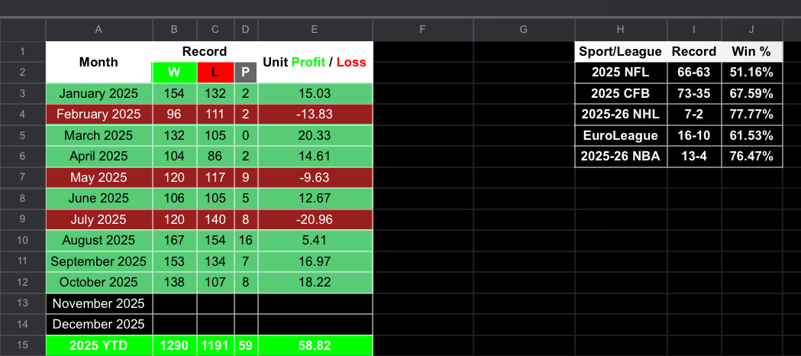This screenshot has height=356, width=801.
Task: Select the gray P header cell
Action: pyautogui.click(x=245, y=73)
